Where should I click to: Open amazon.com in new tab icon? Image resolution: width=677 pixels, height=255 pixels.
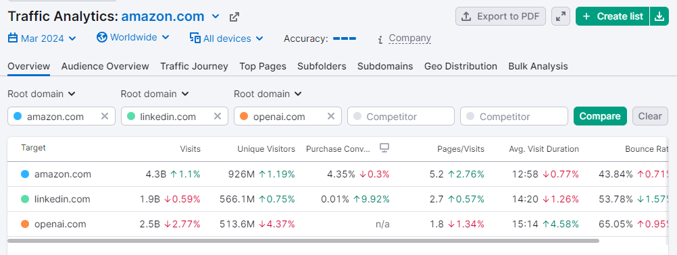click(x=234, y=18)
